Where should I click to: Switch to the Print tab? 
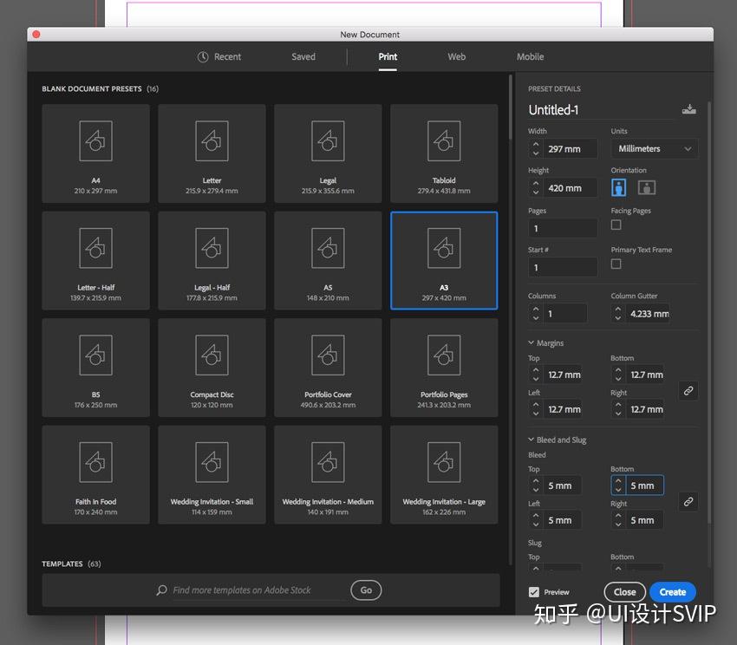388,57
